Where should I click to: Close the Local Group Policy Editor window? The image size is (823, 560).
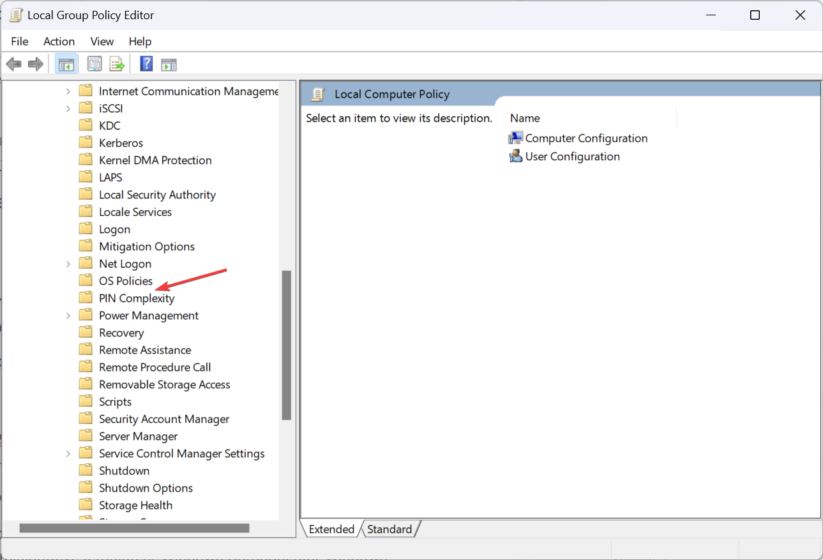point(800,15)
